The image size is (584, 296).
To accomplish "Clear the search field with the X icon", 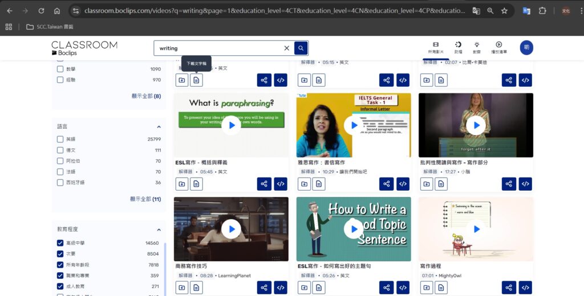I will point(287,48).
